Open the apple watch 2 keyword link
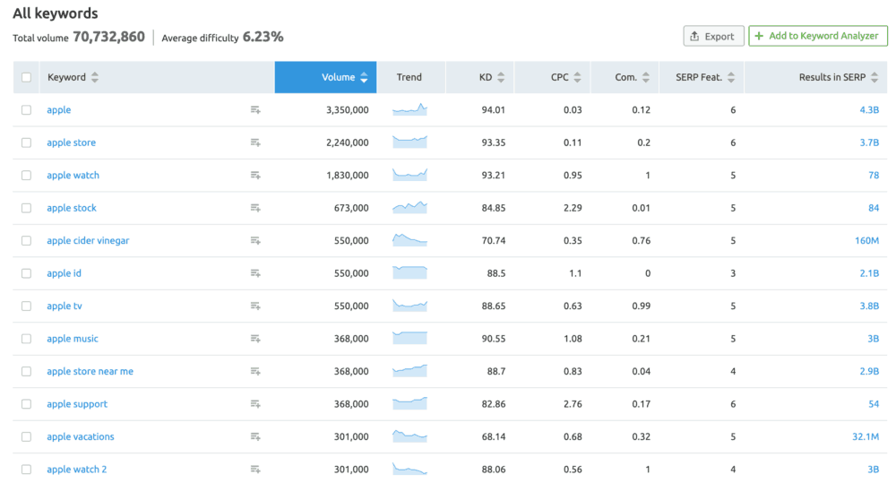Screen dimensions: 896x483 click(x=76, y=470)
